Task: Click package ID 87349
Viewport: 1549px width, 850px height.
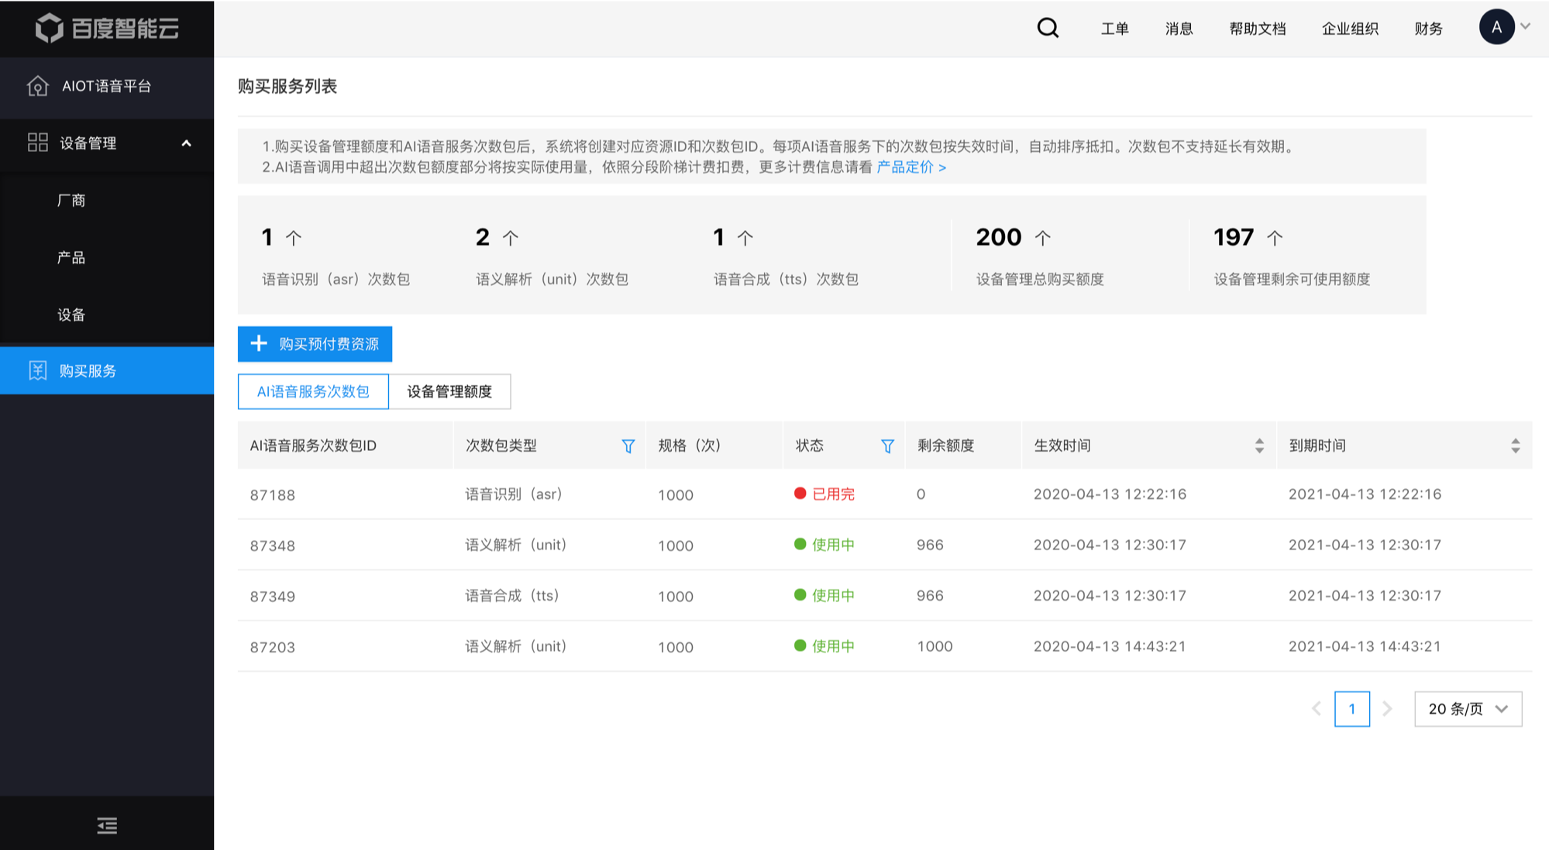Action: pos(272,597)
